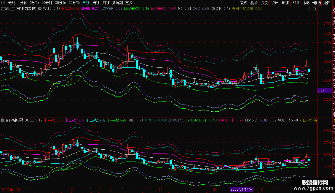Select the 5分钟 period tab
Screen dimensions: 335x193
(x=34, y=3)
